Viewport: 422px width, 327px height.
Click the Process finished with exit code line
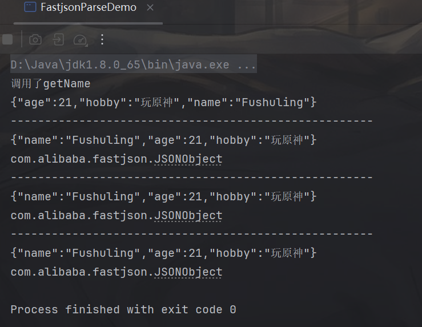[x=123, y=310]
